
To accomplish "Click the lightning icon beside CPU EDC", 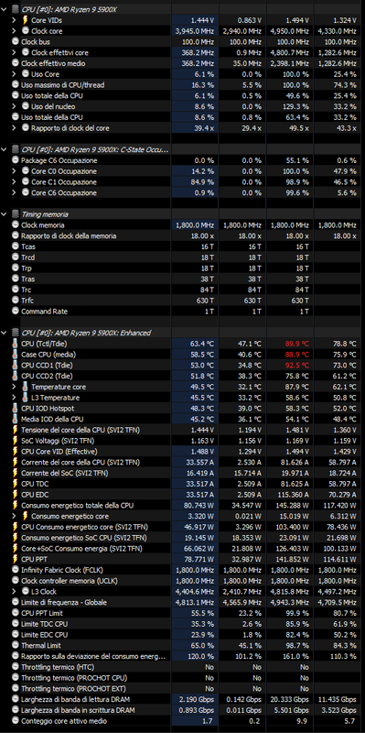I will click(x=16, y=494).
